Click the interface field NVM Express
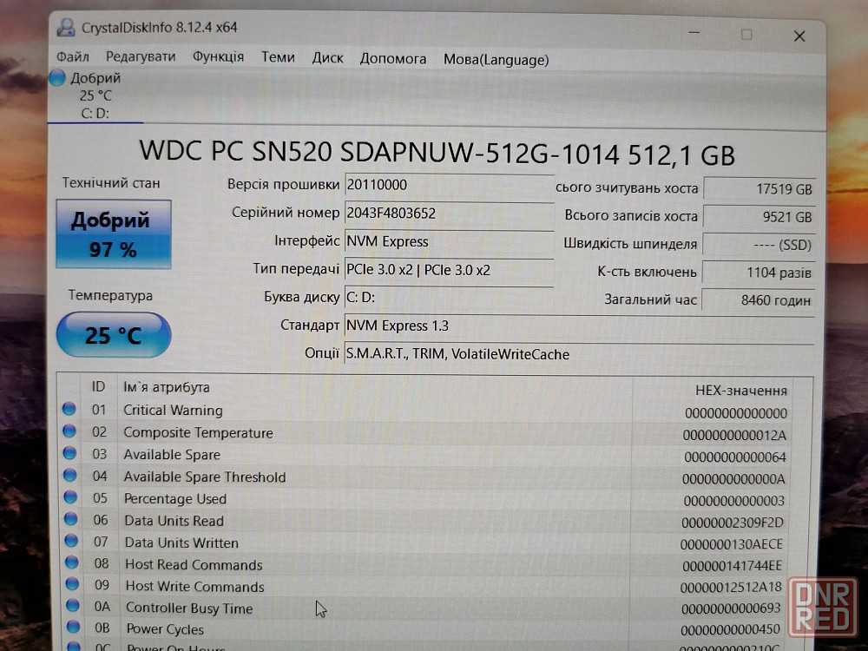Image resolution: width=868 pixels, height=651 pixels. (449, 241)
